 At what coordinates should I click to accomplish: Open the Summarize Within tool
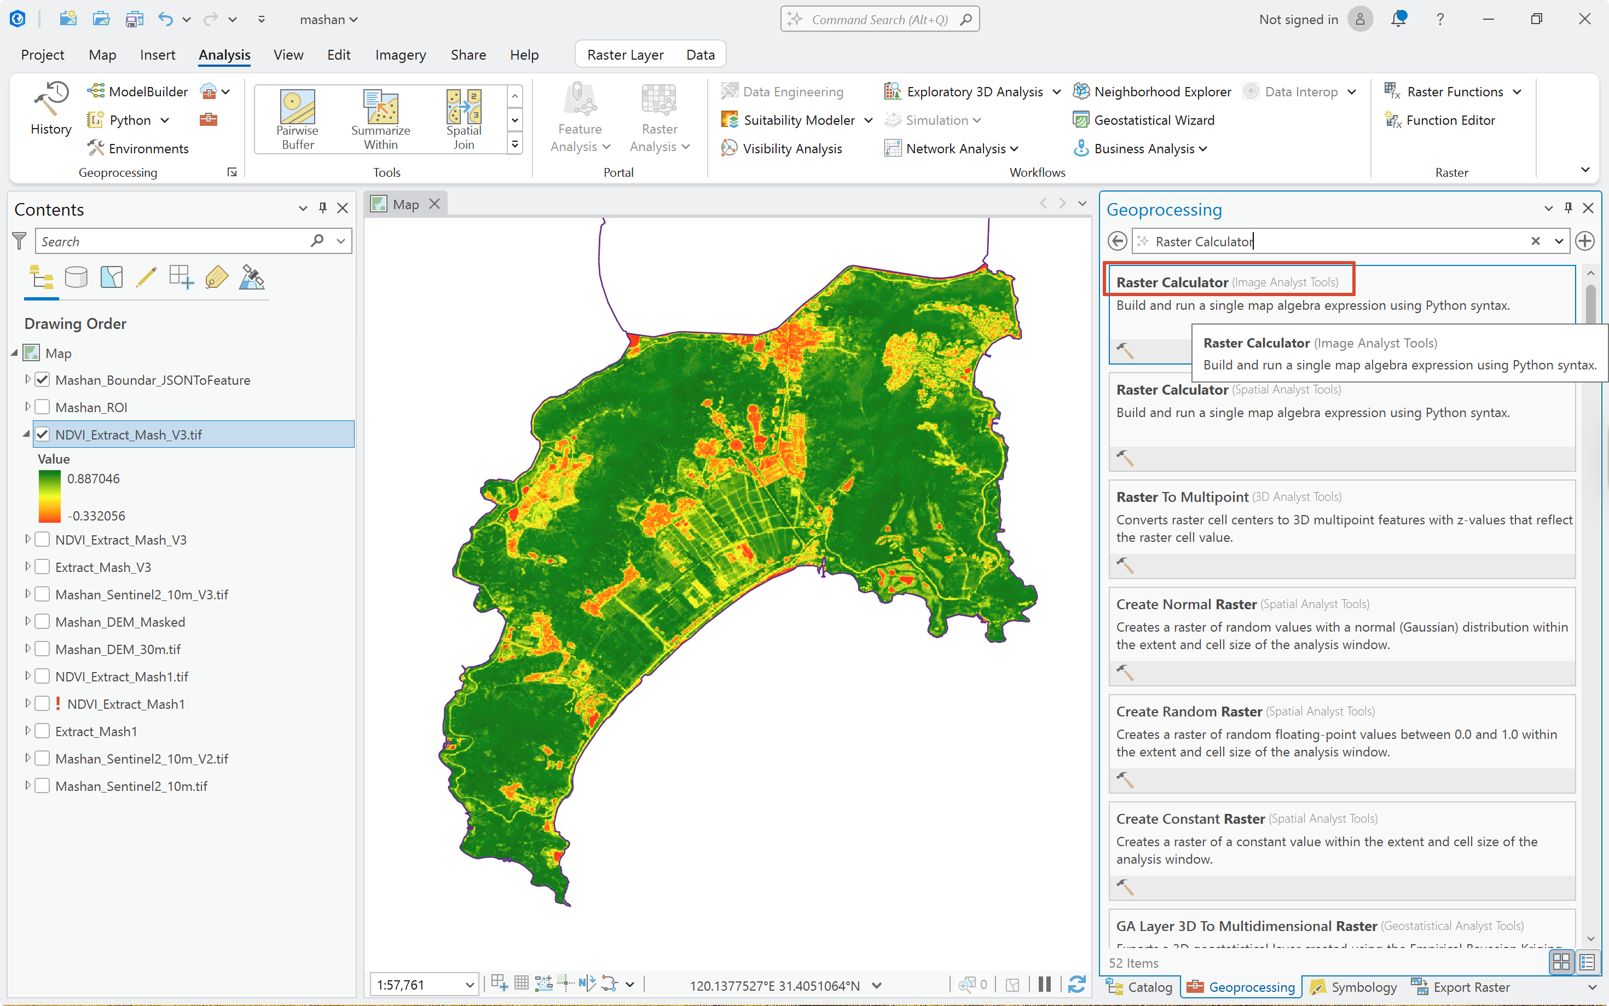pos(380,120)
